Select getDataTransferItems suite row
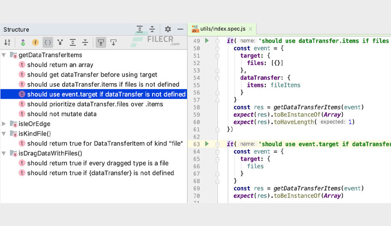Screen dimensions: 391x226 coord(94,55)
